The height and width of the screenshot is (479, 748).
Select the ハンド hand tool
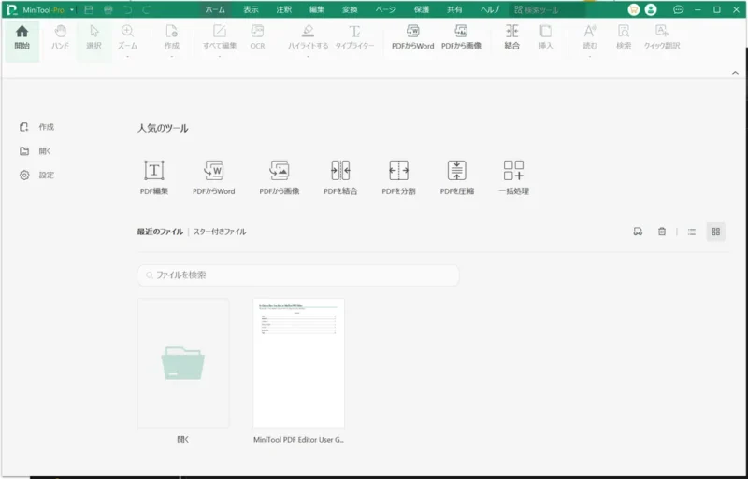[60, 37]
